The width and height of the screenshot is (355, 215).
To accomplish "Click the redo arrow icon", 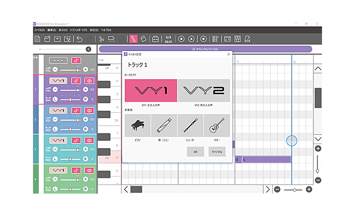I will 89,39.
